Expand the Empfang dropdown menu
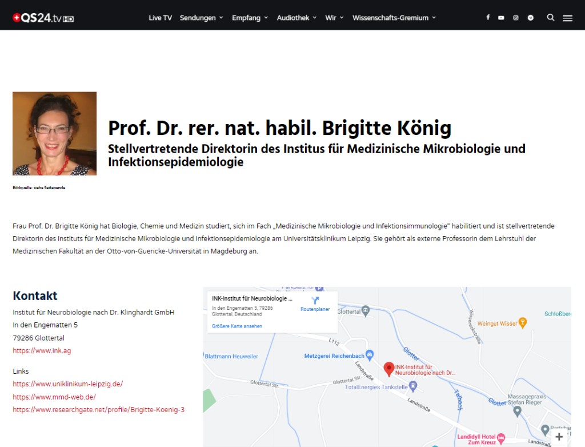 [x=250, y=18]
